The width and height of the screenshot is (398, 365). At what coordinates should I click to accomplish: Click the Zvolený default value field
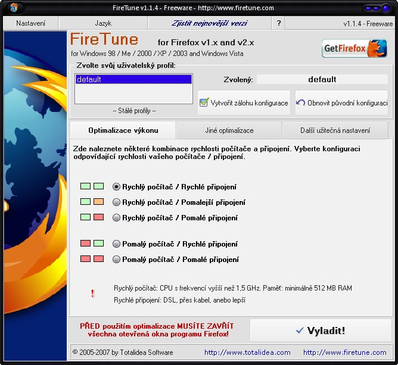(322, 79)
